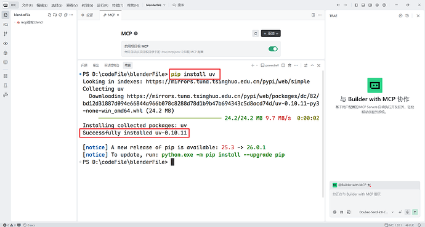The width and height of the screenshot is (425, 227).
Task: Open settings gear in the title bar
Action: 377,5
